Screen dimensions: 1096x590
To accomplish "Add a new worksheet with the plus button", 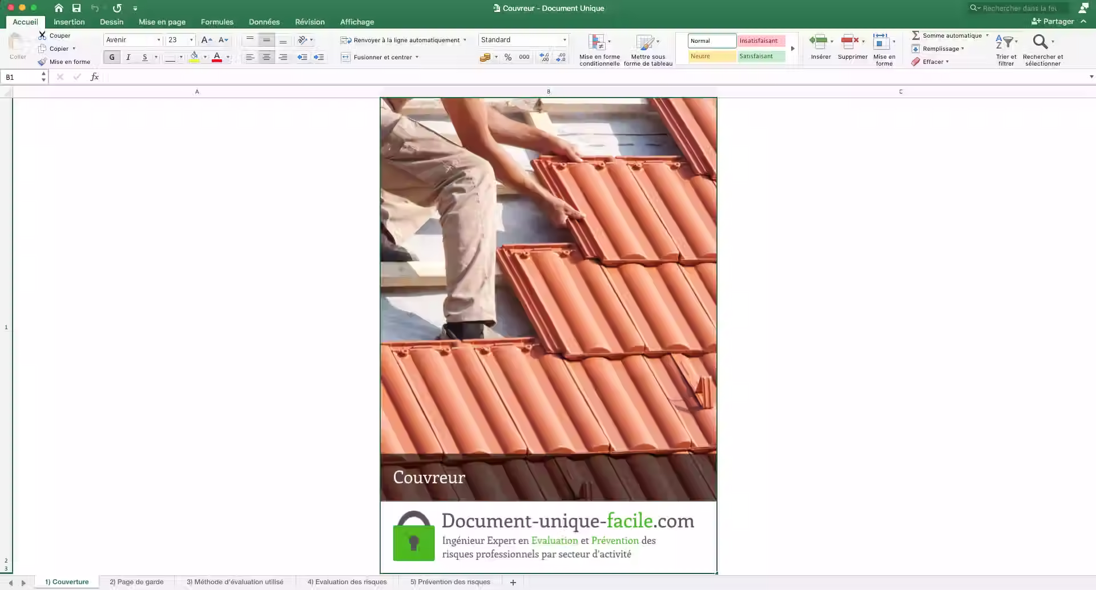I will 512,581.
